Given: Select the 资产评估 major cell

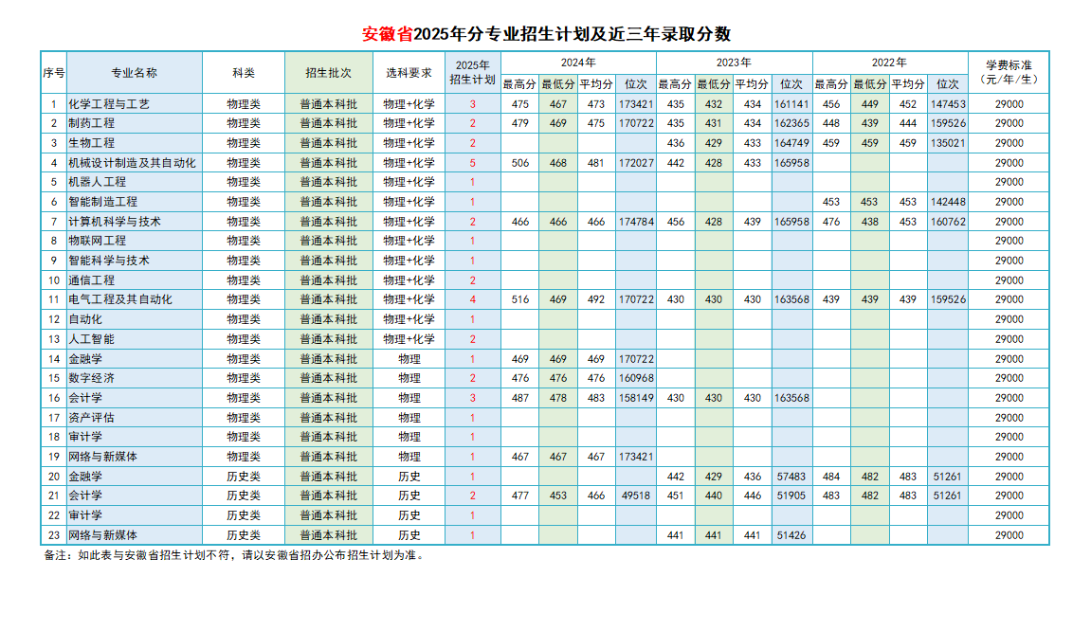Looking at the screenshot, I should [92, 418].
